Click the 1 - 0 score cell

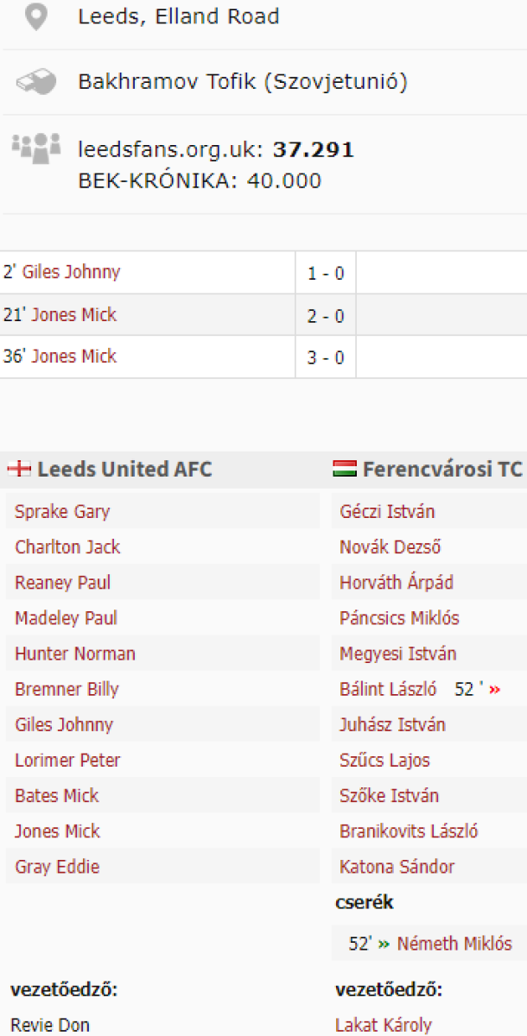pos(326,274)
